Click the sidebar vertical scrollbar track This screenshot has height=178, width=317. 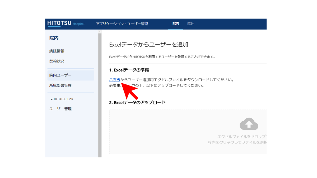pos(100,95)
